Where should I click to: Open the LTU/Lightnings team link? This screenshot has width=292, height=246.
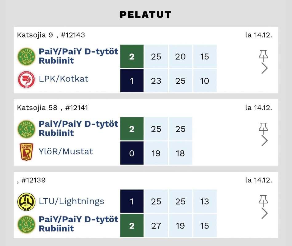coord(71,201)
